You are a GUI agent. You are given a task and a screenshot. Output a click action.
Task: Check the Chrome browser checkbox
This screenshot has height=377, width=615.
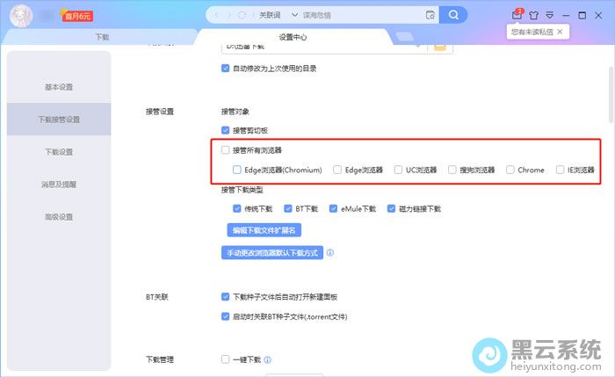coord(510,170)
